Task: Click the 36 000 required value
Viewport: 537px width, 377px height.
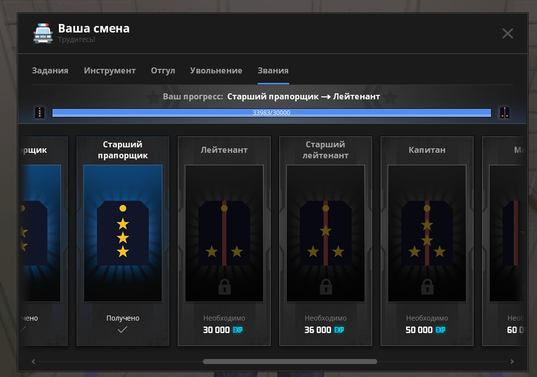Action: point(318,330)
